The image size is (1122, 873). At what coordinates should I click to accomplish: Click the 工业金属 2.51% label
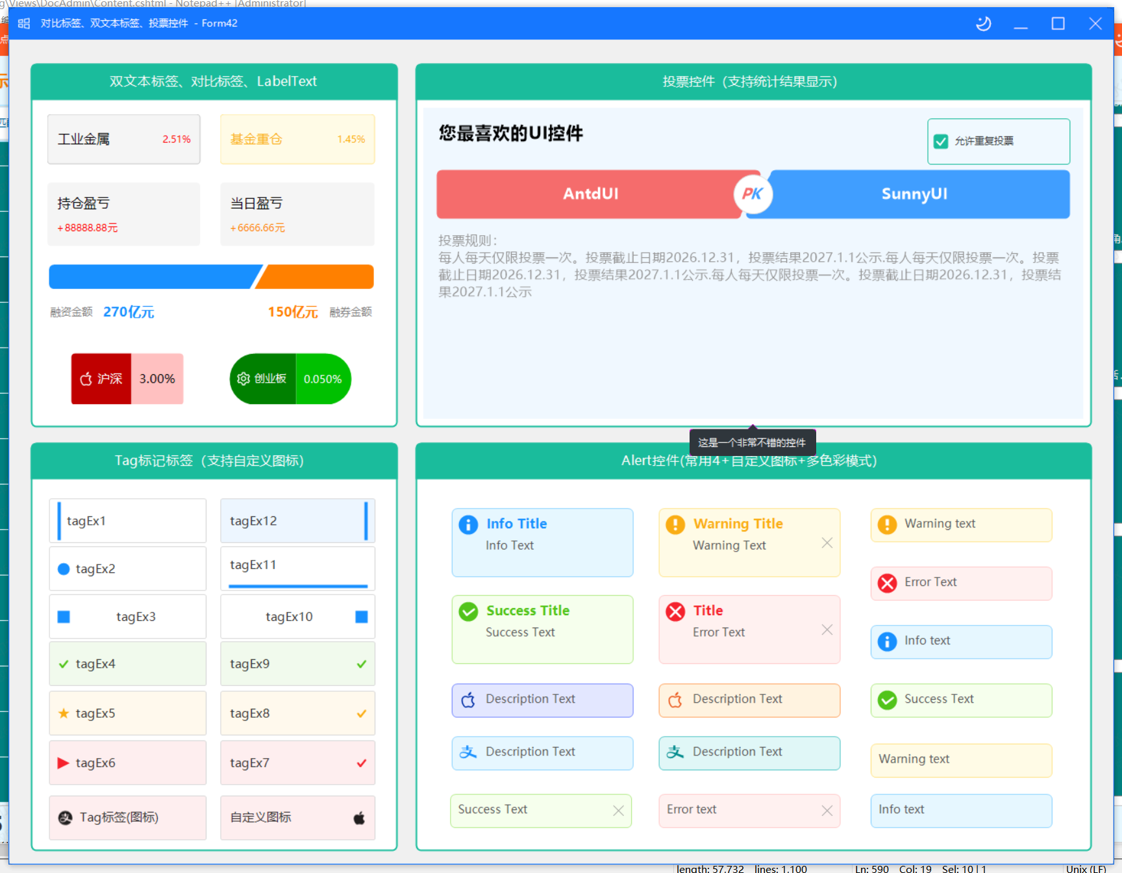click(x=124, y=139)
